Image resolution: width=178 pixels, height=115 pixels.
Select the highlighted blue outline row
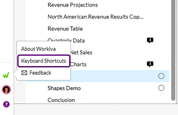(114, 76)
